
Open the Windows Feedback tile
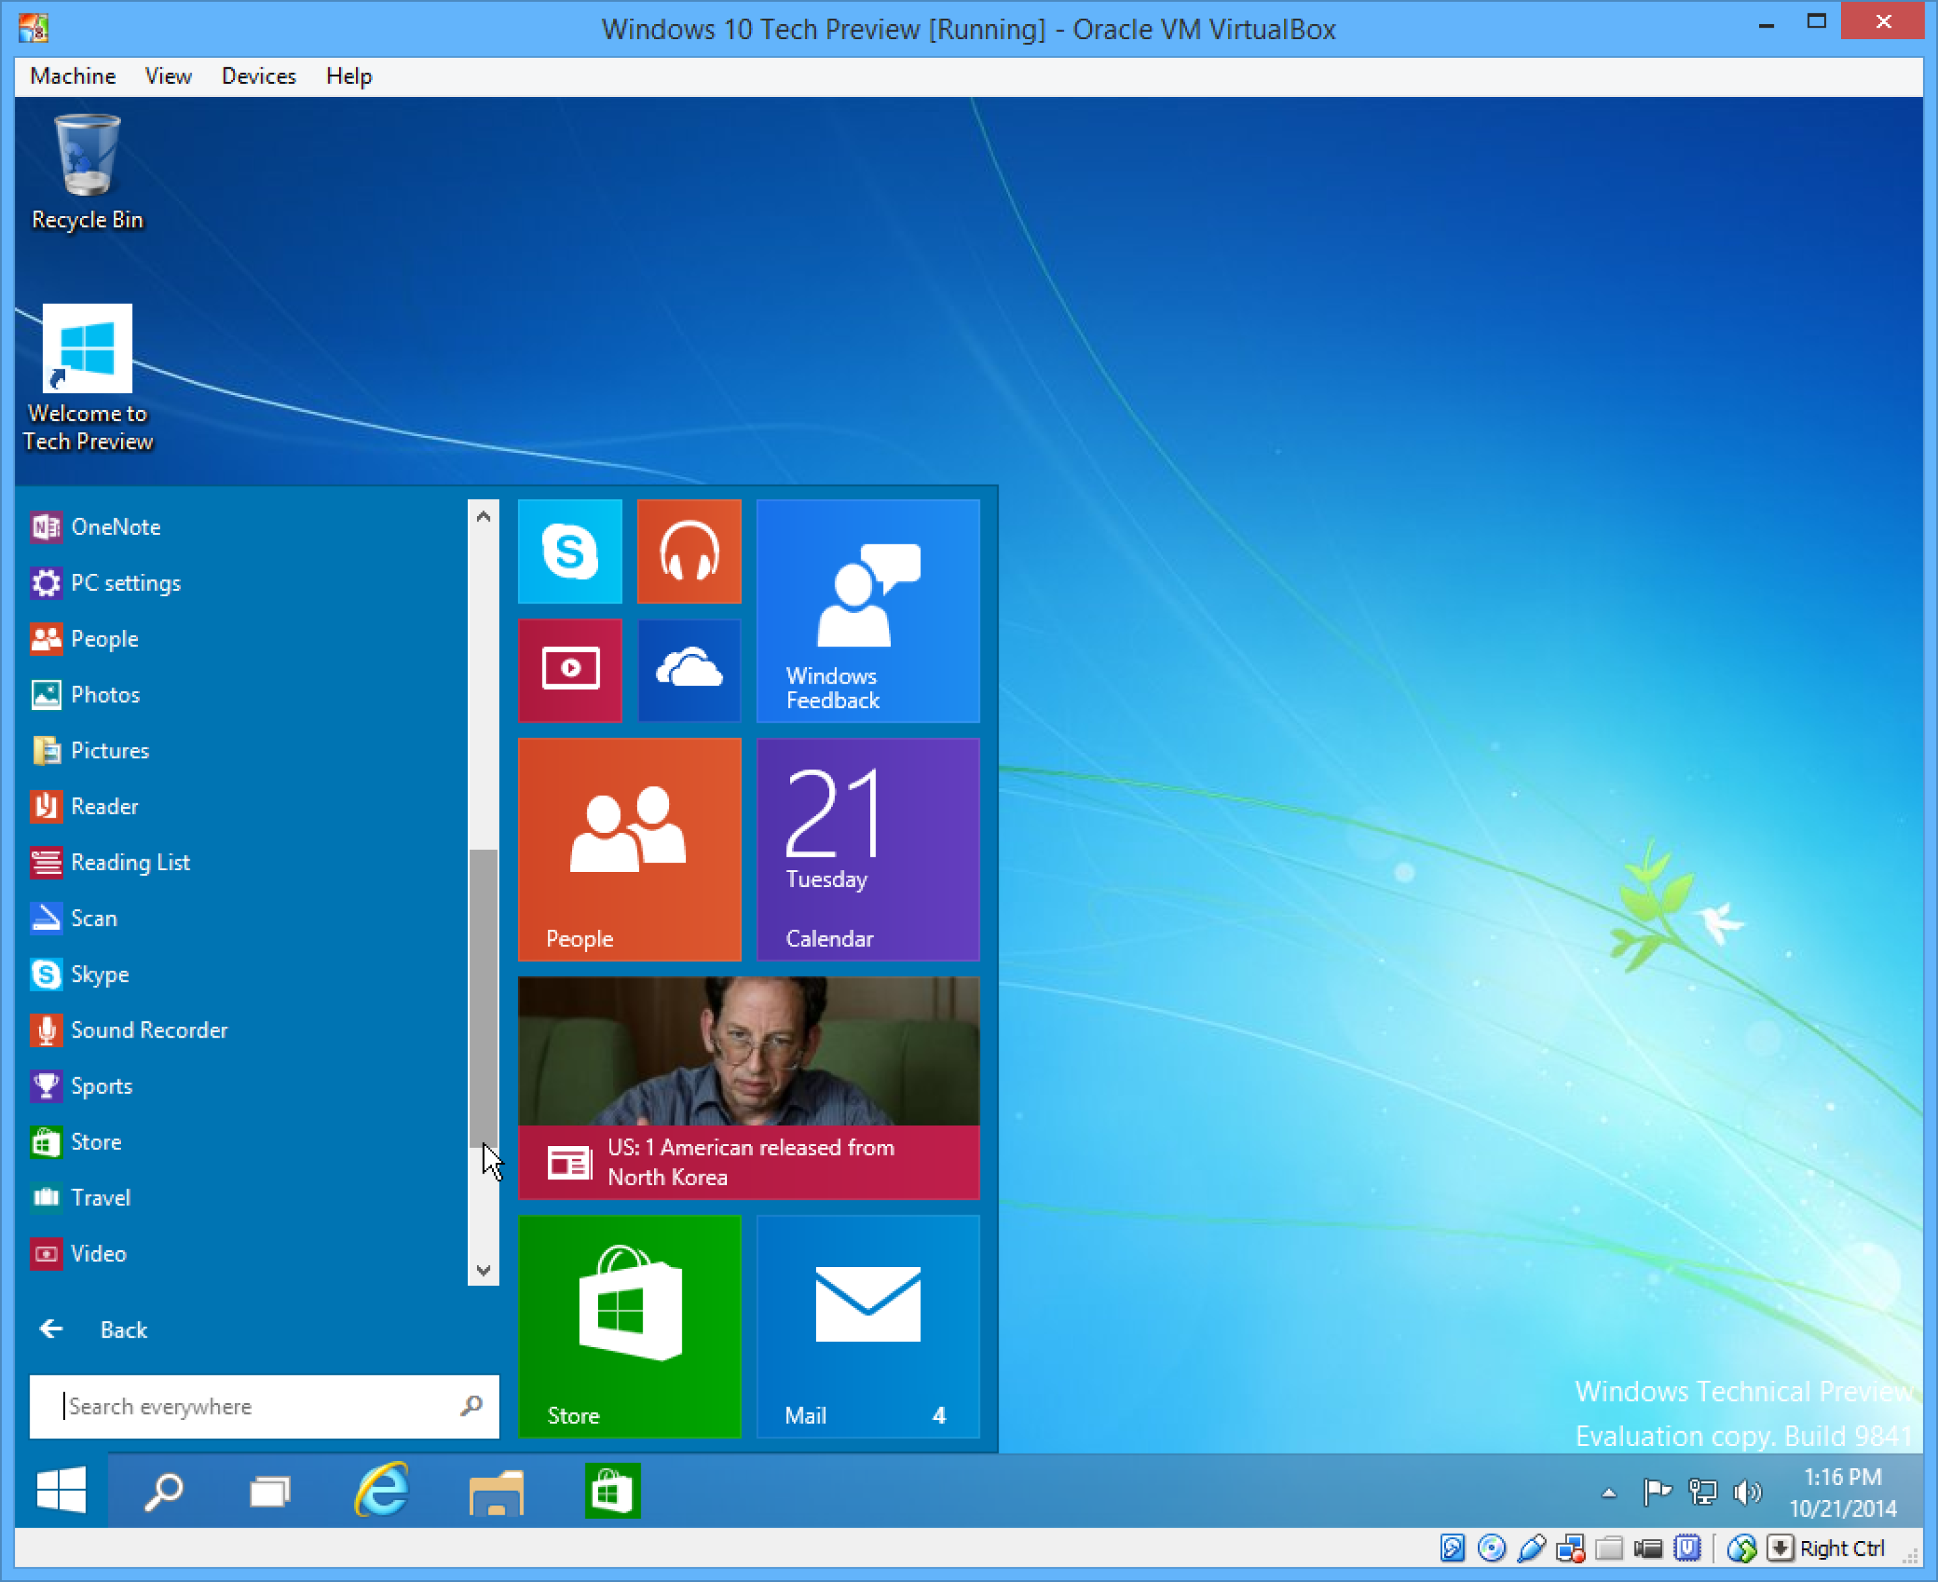(x=867, y=610)
